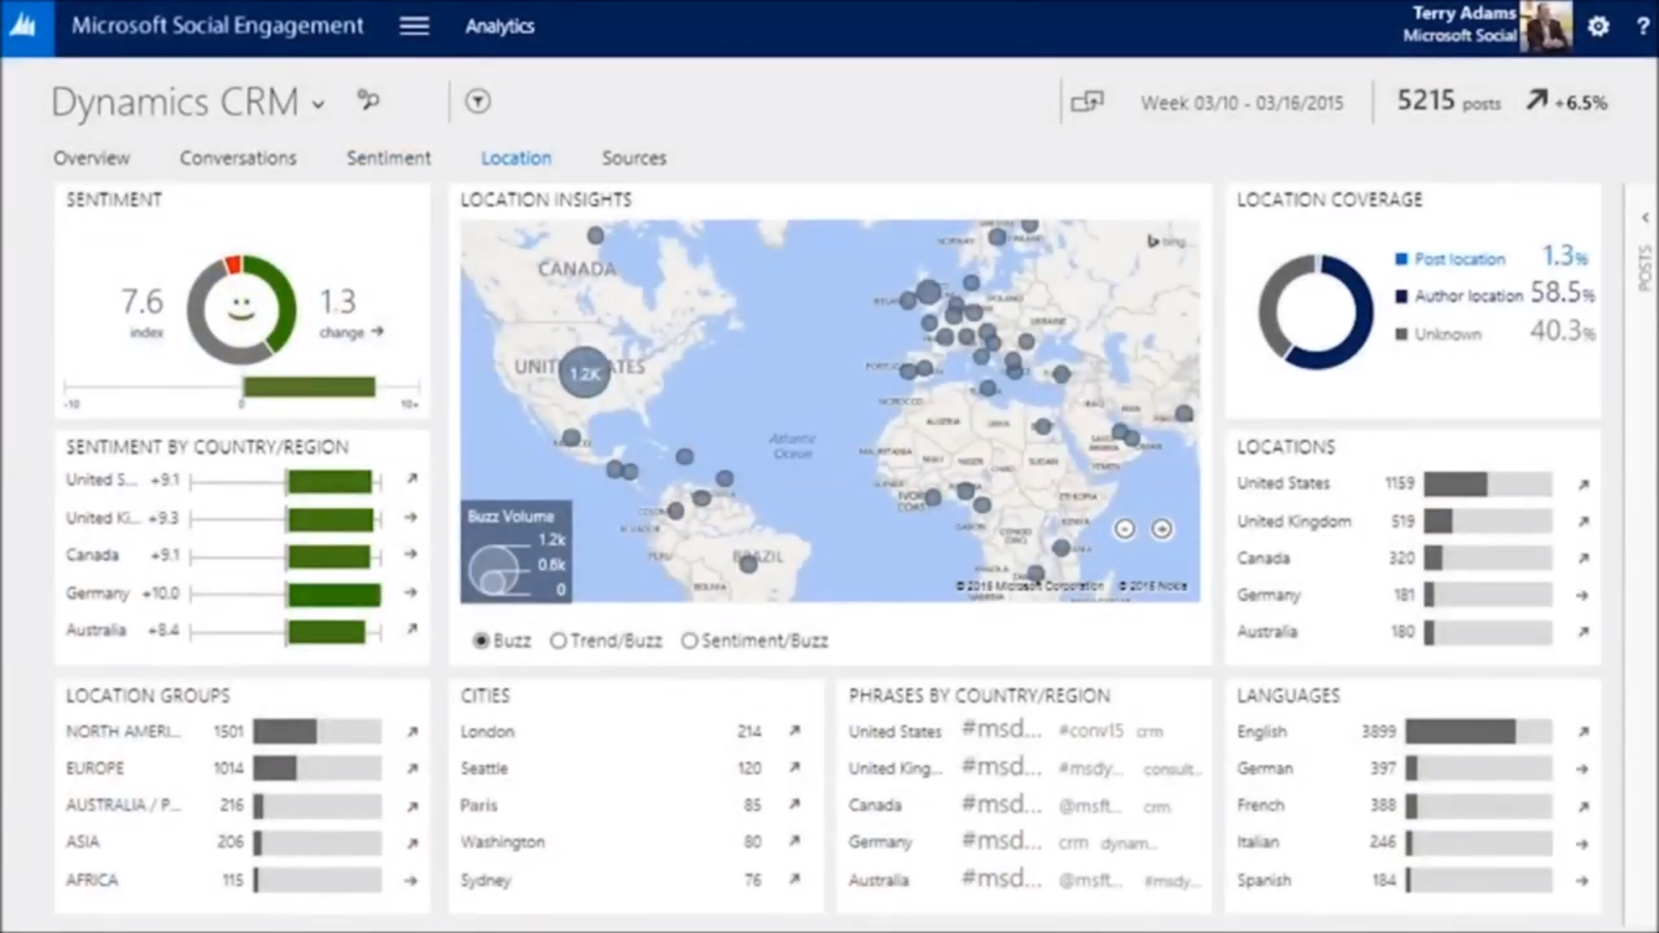1659x933 pixels.
Task: Zoom in on the location map
Action: tap(1162, 529)
